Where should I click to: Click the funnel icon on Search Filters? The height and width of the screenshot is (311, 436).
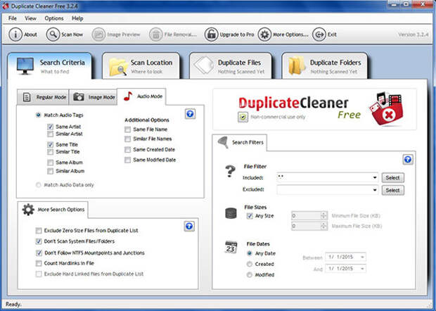(x=224, y=142)
